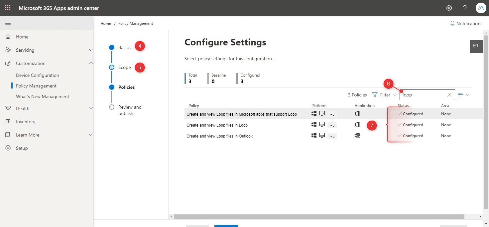Clear the loop search text
Screen dimensions: 489x227
pos(449,95)
